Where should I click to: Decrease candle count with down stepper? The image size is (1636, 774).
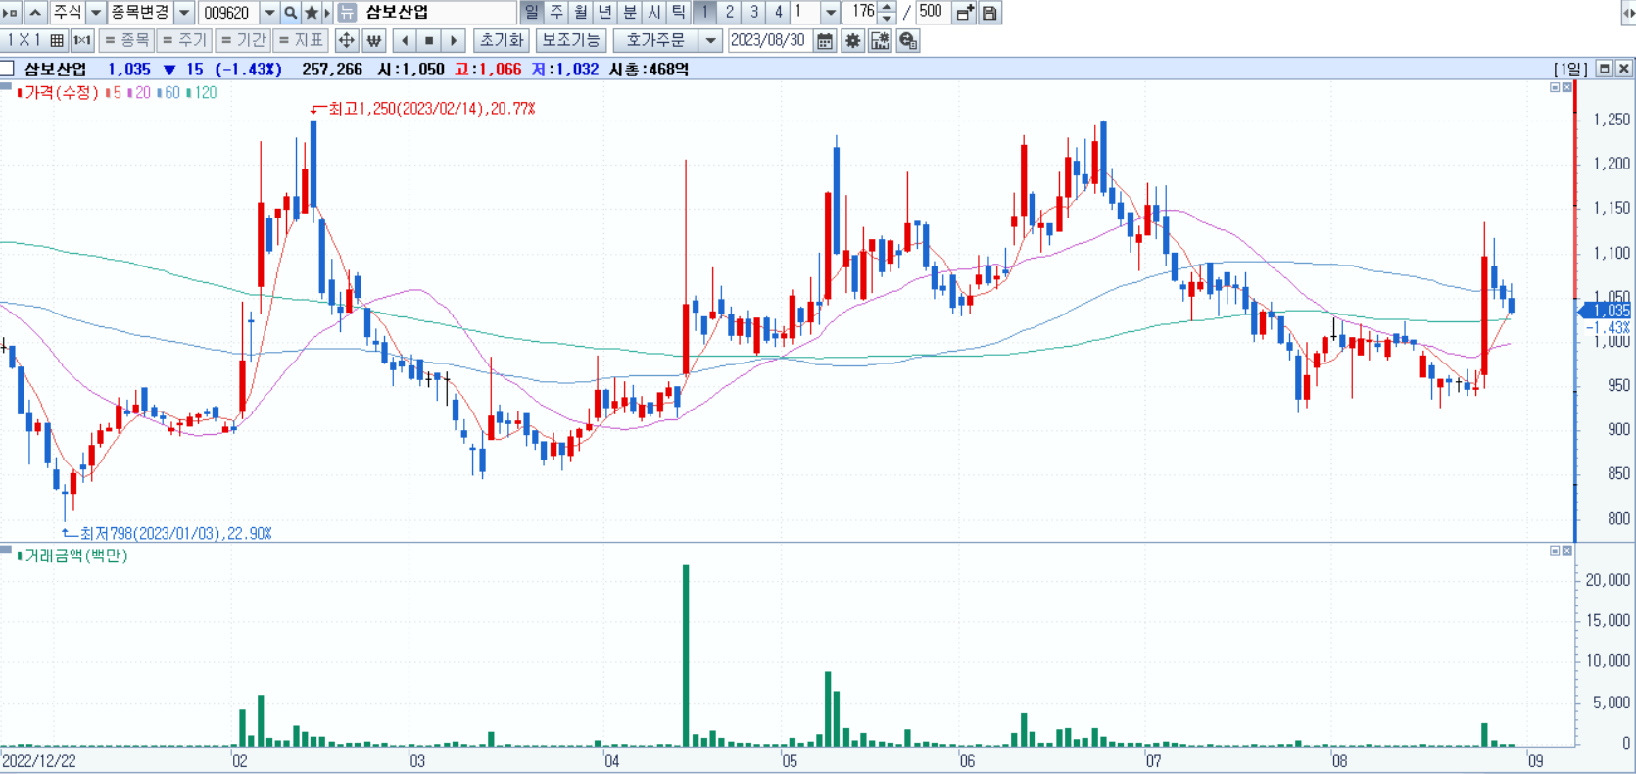(888, 19)
